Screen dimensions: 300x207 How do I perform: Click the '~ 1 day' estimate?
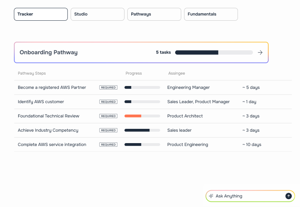pyautogui.click(x=249, y=102)
